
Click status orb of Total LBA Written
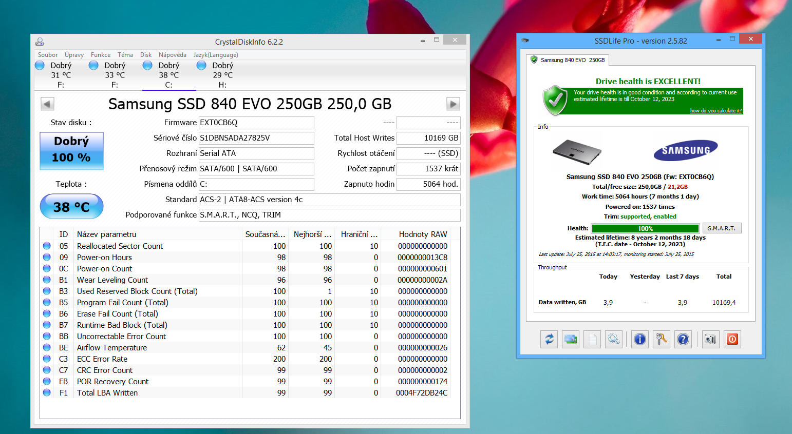point(47,392)
